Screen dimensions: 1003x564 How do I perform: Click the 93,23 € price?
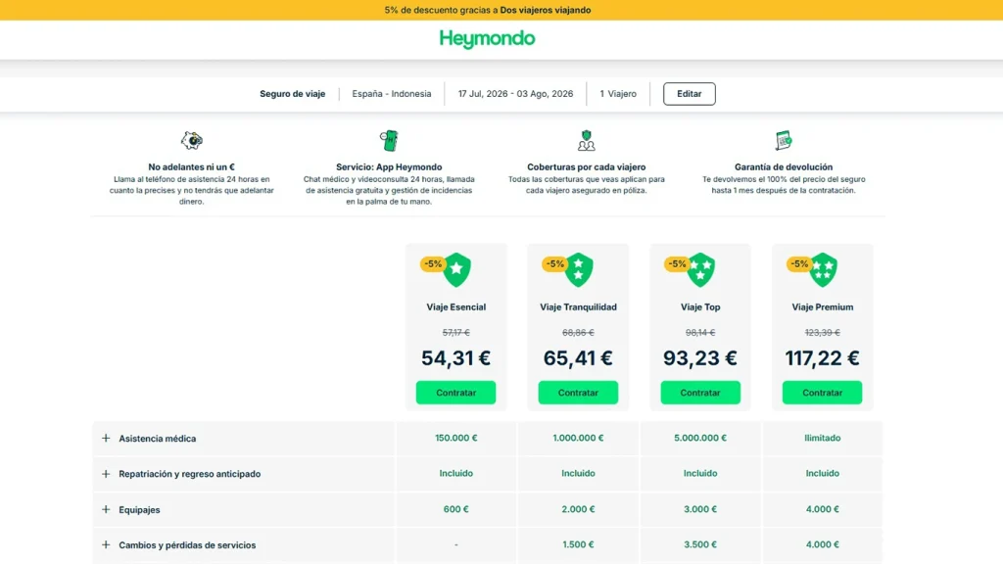pyautogui.click(x=699, y=358)
